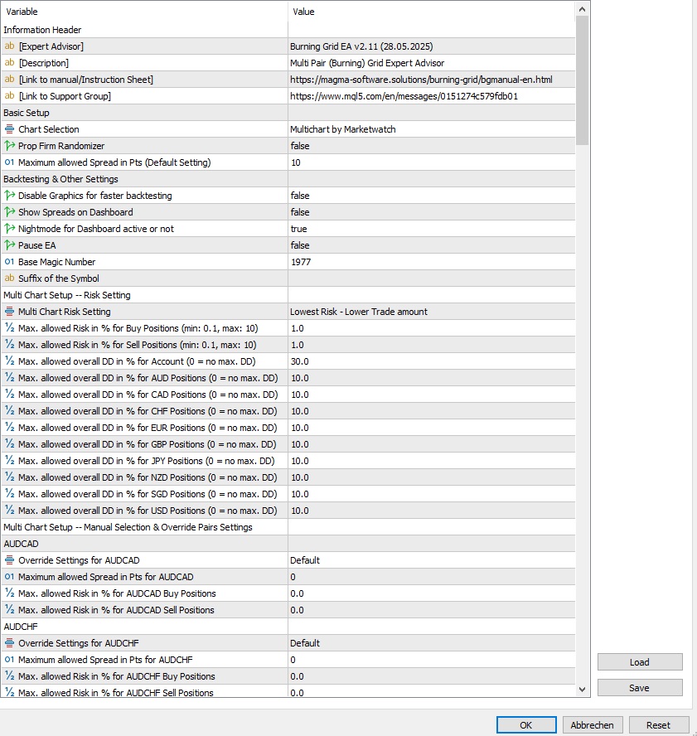697x736 pixels.
Task: Open Multi Chart Risk Setting value Lowest Risk
Action: pos(431,312)
